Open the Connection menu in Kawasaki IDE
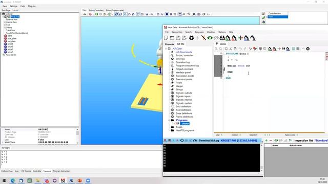 pos(177,32)
